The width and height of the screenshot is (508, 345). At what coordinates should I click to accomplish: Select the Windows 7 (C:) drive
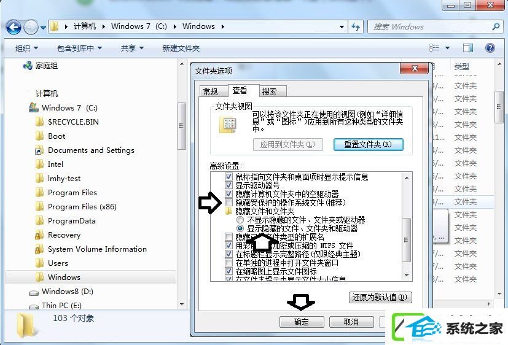(x=69, y=108)
